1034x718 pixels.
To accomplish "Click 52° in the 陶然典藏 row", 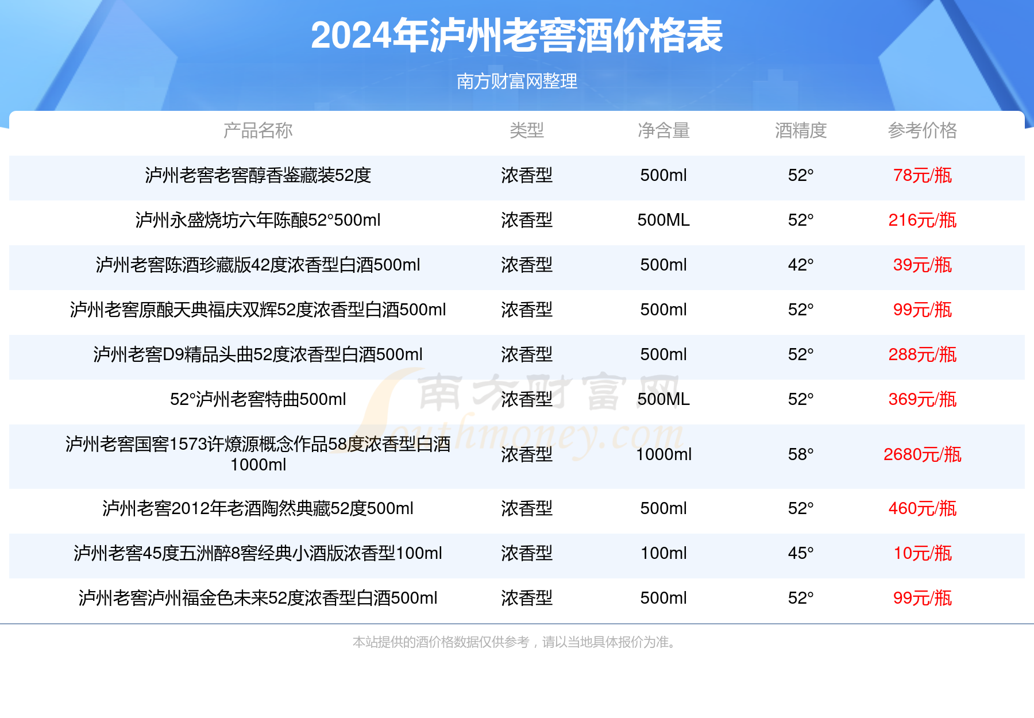I will [801, 508].
